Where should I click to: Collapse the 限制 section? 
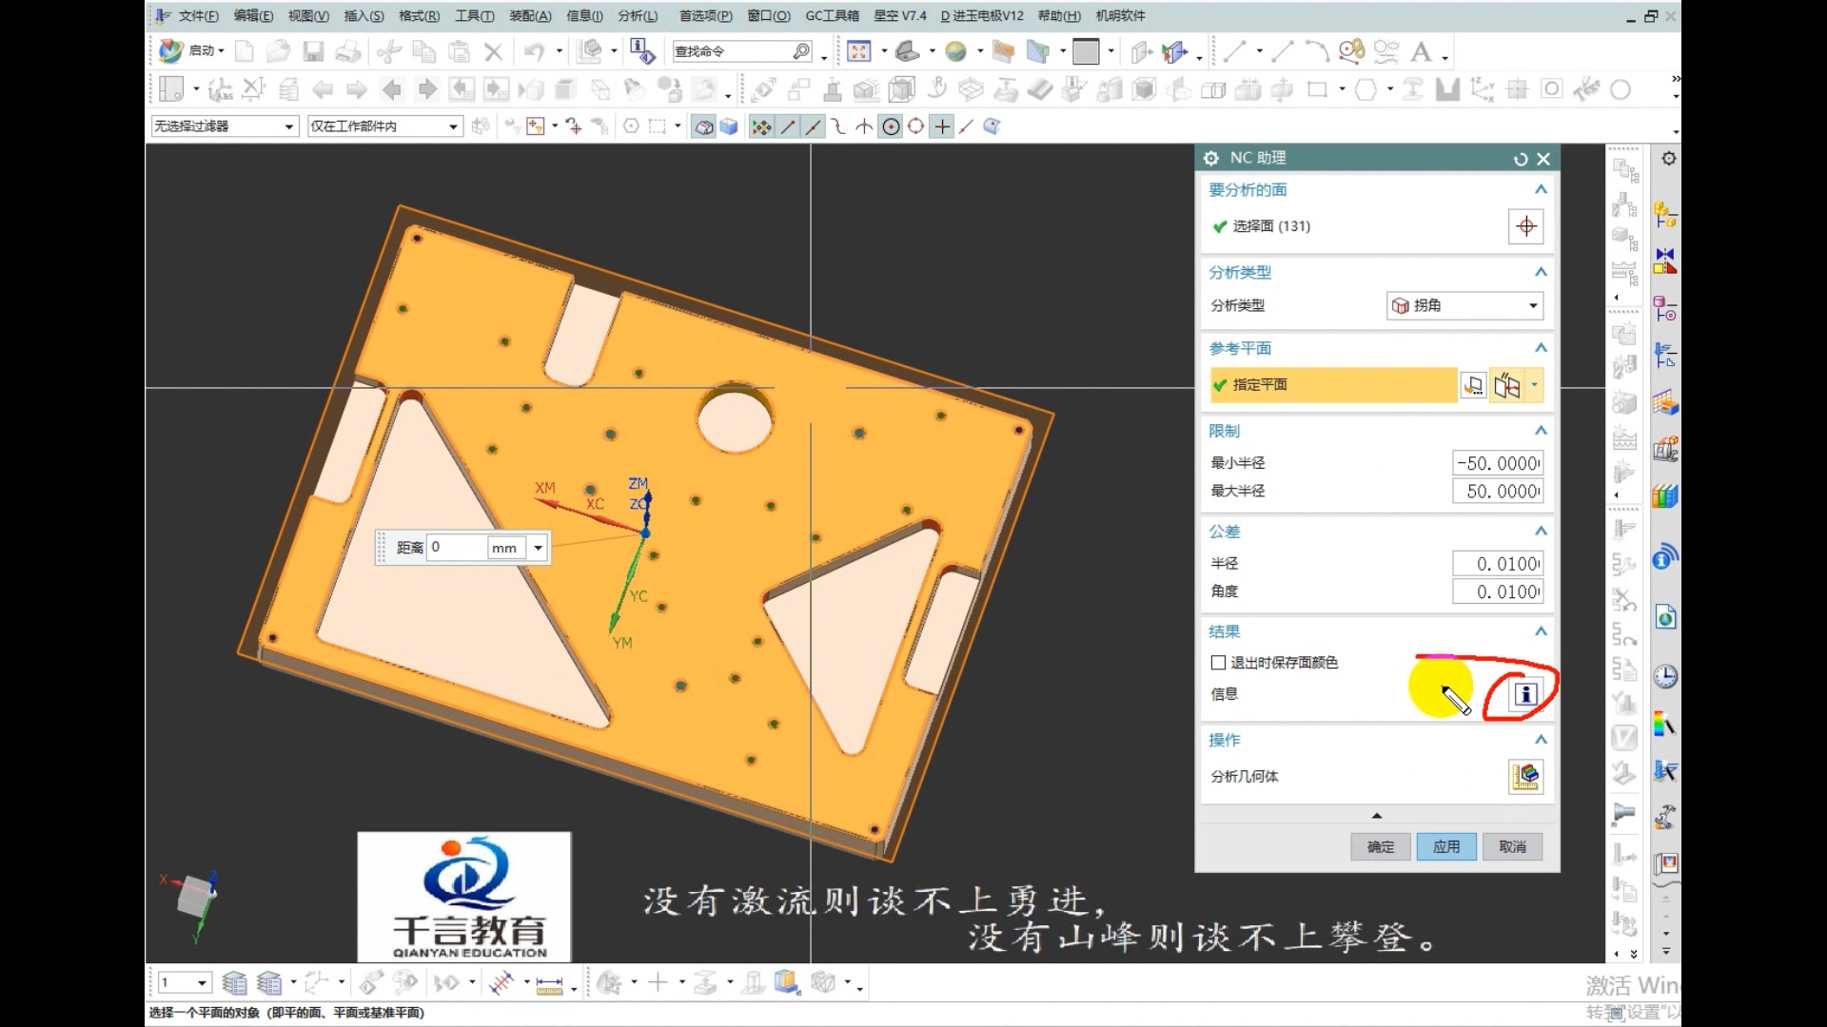click(x=1541, y=431)
